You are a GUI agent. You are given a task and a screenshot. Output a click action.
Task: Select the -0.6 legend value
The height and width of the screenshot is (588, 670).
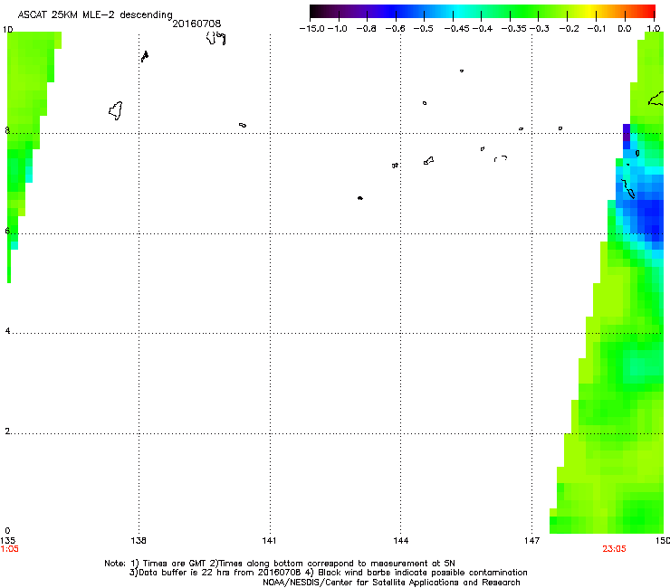click(395, 29)
